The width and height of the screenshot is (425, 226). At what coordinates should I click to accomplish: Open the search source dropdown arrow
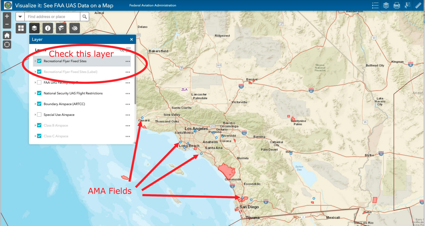[20, 17]
